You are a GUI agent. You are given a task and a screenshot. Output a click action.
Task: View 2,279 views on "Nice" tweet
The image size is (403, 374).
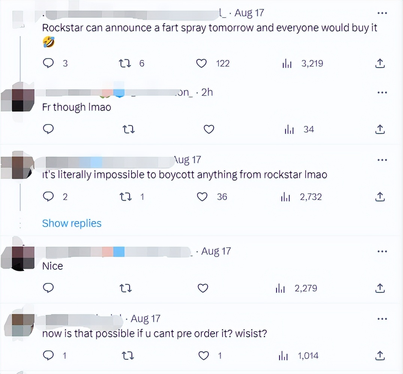(x=296, y=288)
